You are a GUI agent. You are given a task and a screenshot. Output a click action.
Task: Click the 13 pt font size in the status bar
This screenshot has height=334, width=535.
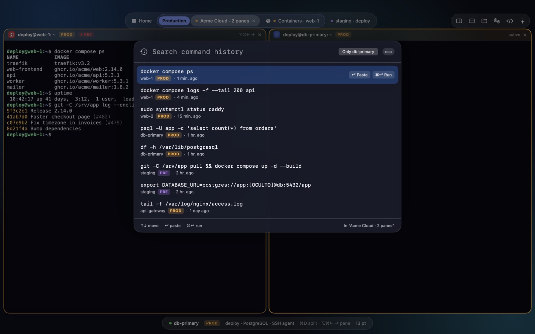pos(360,323)
